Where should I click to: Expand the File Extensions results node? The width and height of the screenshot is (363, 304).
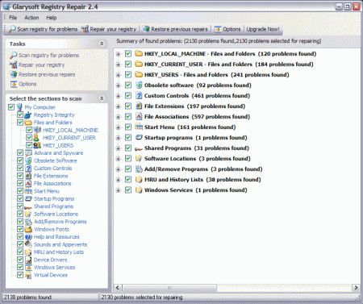[118, 106]
